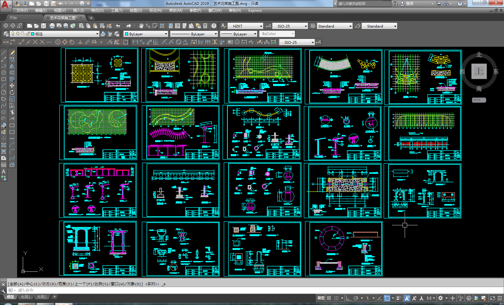Select the Circle draw tool
The image size is (504, 305).
pos(4,92)
